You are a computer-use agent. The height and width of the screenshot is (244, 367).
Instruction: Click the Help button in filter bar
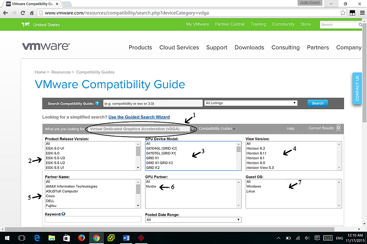pos(290,128)
